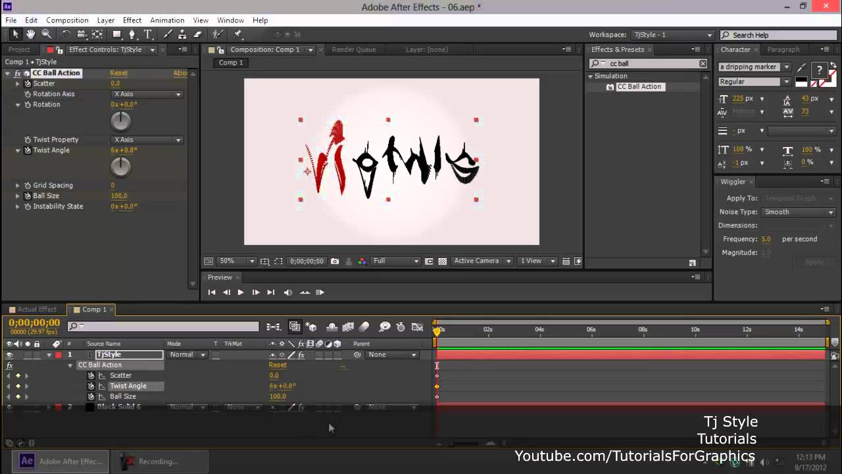Hide the TjStyle layer using eye icon
The width and height of the screenshot is (842, 474).
pyautogui.click(x=9, y=355)
